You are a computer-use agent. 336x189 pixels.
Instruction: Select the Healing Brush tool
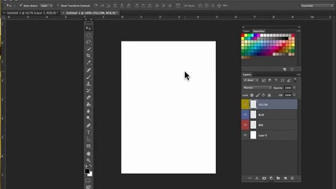[88, 70]
